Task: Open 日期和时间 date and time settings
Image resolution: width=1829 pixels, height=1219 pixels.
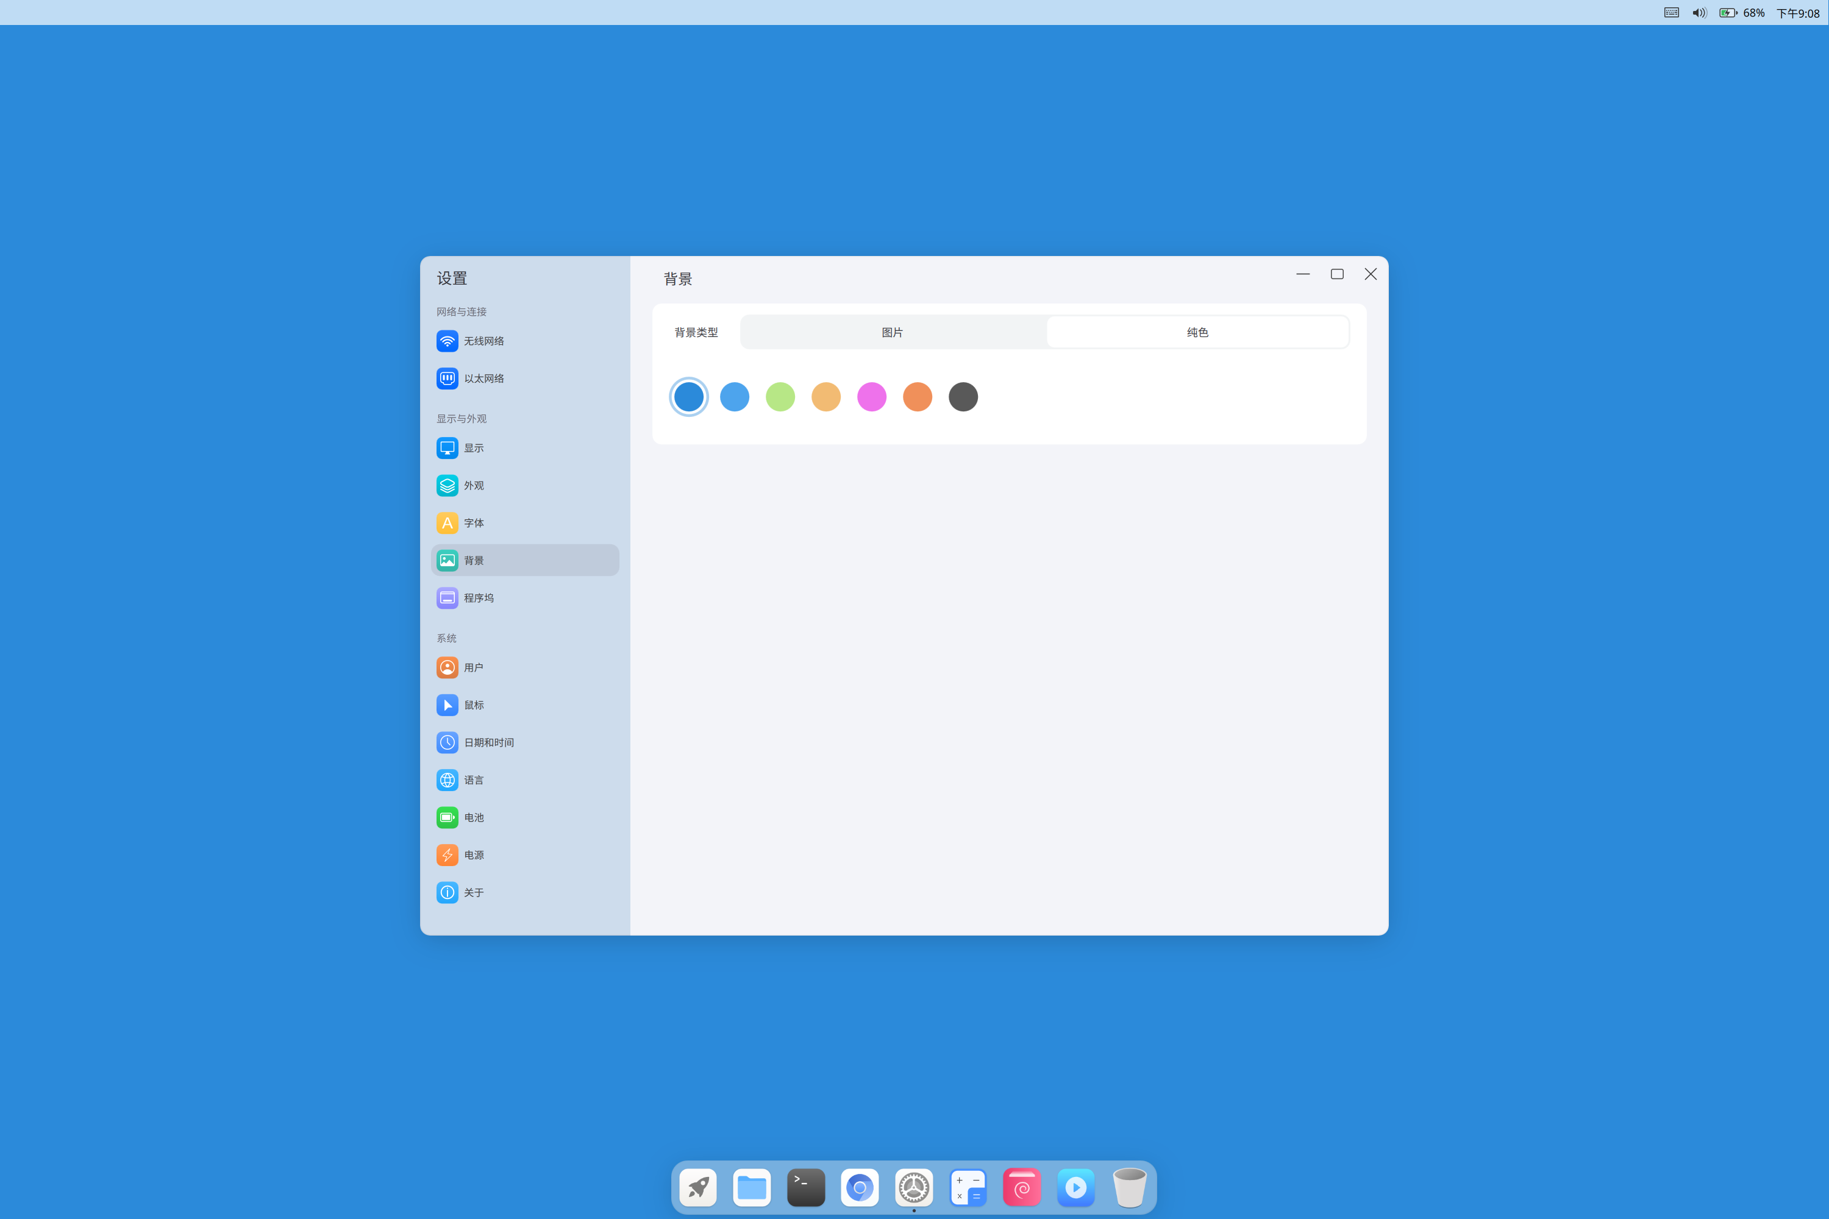Action: pos(488,742)
